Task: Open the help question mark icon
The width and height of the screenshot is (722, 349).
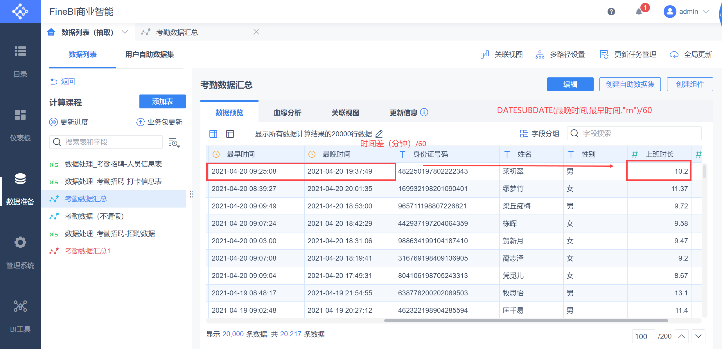Action: pos(611,12)
